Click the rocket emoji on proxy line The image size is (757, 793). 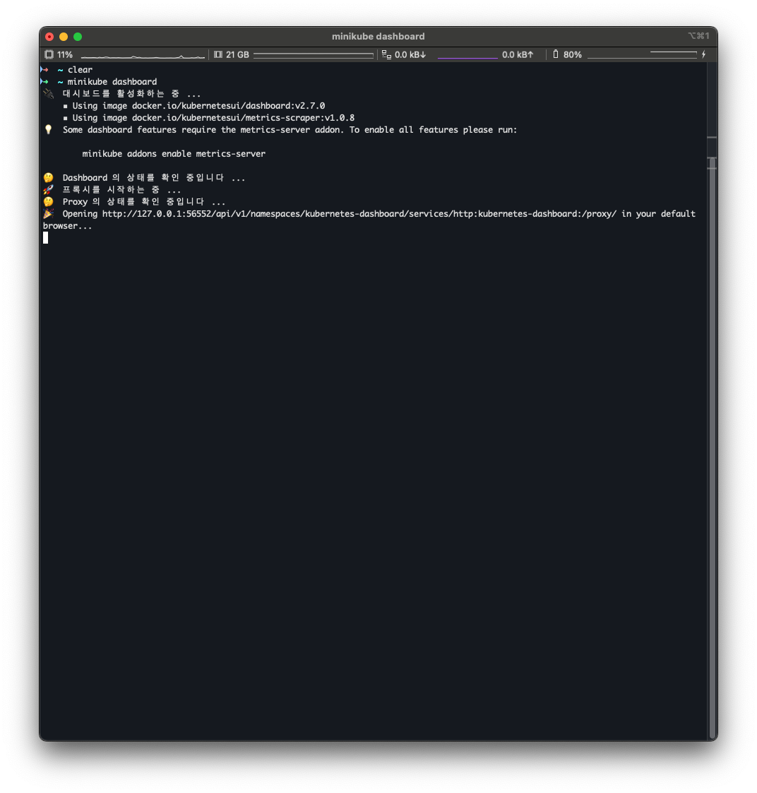(x=48, y=190)
